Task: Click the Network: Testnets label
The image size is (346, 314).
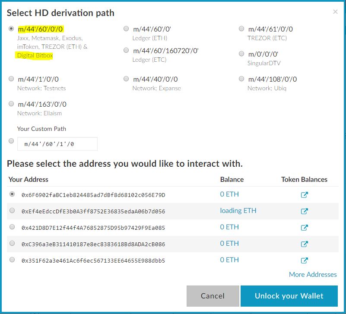Action: [x=41, y=88]
